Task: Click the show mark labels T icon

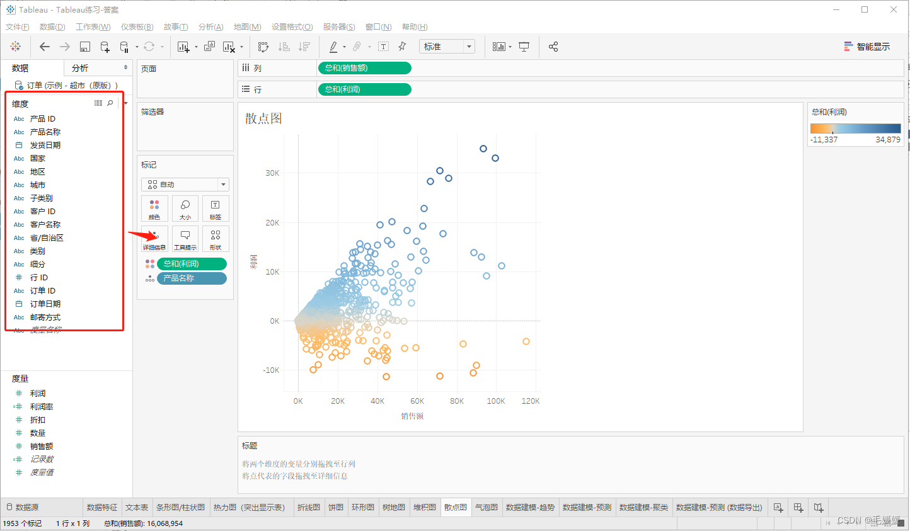Action: pos(383,47)
